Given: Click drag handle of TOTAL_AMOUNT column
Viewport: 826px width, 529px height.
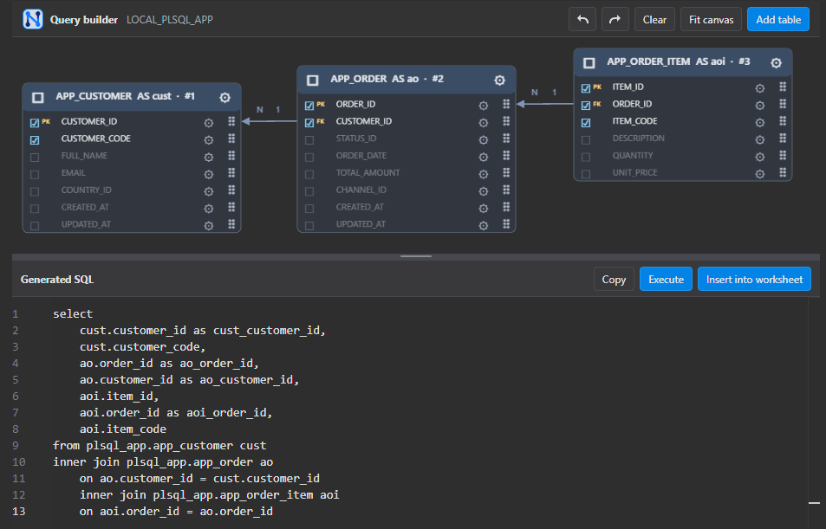Looking at the screenshot, I should point(506,172).
